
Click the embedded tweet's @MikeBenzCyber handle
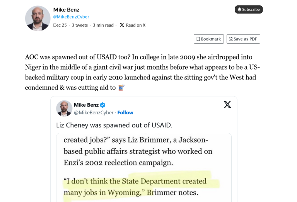pos(94,112)
